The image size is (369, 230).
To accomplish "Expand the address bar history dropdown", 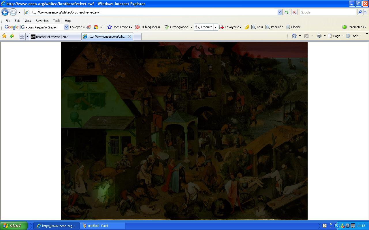I will (280, 12).
